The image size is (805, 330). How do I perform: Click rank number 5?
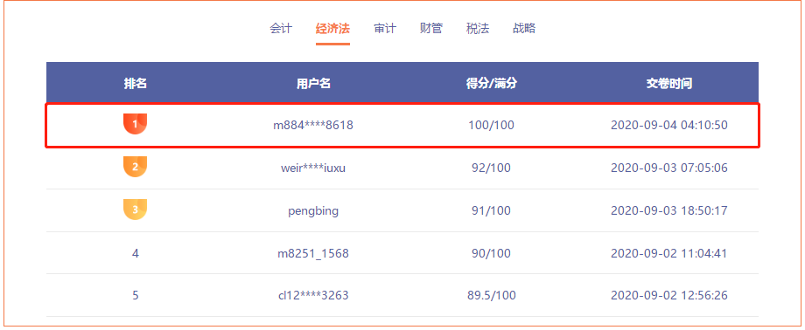[136, 296]
